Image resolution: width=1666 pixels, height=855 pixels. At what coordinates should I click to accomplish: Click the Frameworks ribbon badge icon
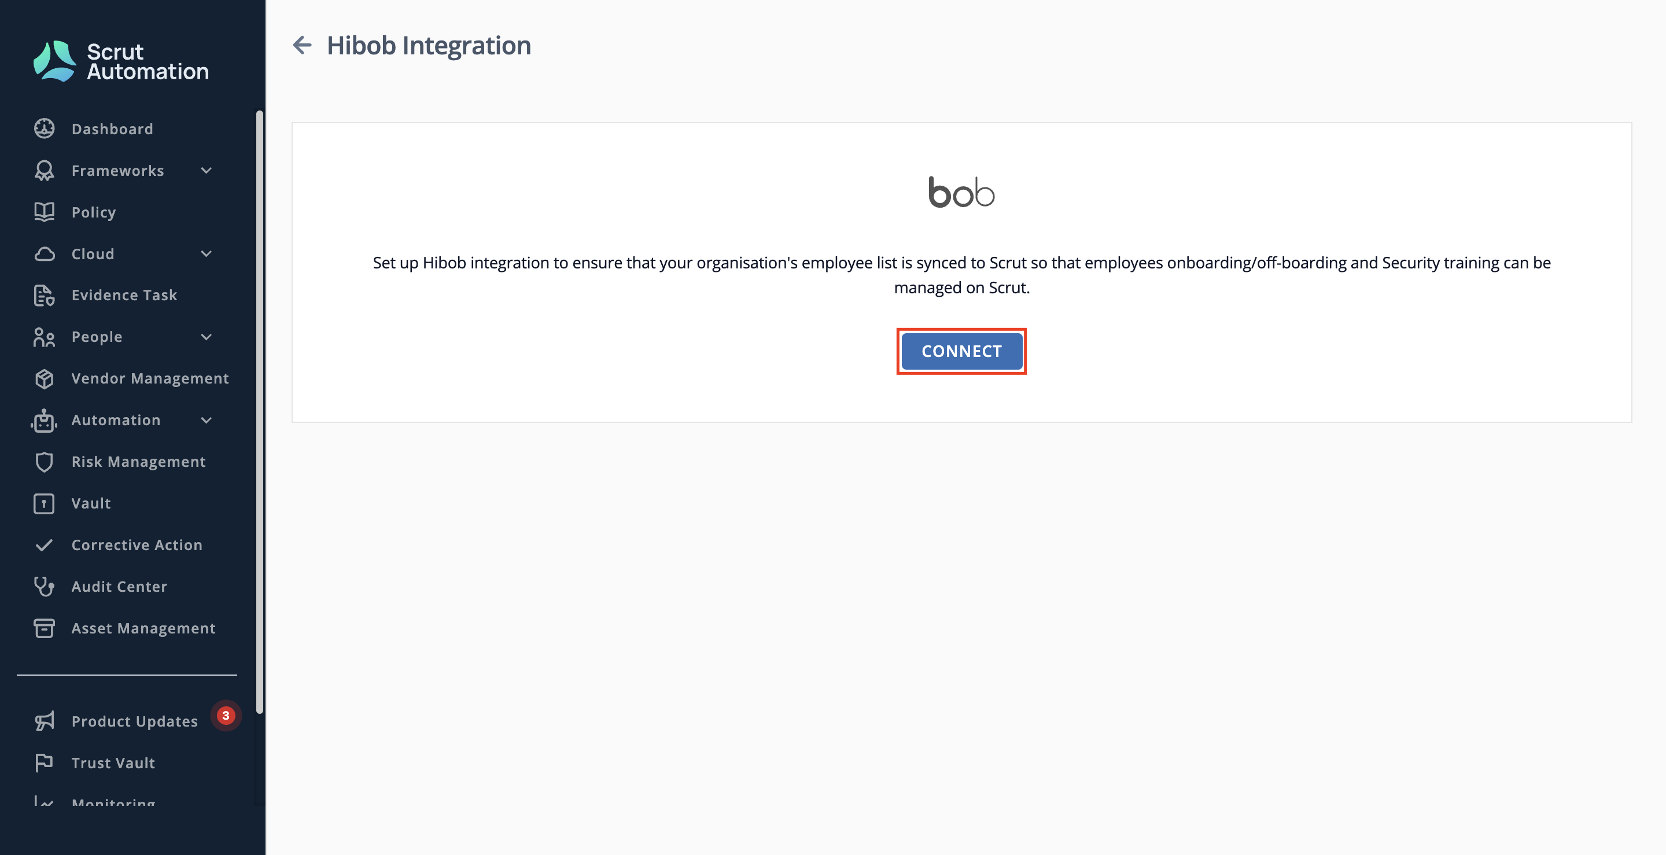(44, 171)
